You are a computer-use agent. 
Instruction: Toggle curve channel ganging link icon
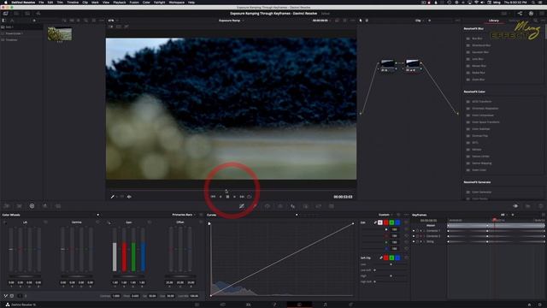(x=375, y=222)
